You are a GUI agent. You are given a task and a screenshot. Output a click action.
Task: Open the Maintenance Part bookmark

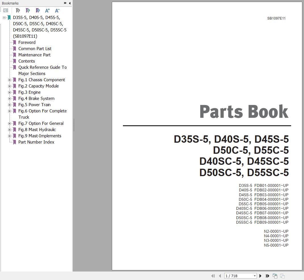coord(34,55)
